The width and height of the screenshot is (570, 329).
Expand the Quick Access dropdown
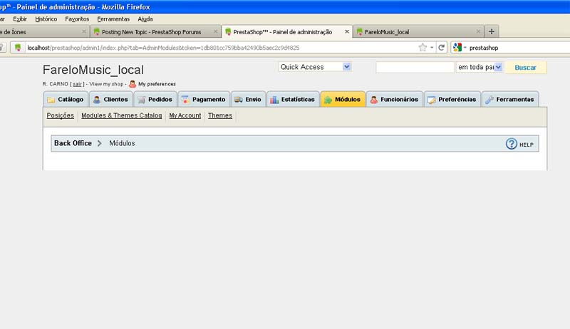click(x=315, y=67)
